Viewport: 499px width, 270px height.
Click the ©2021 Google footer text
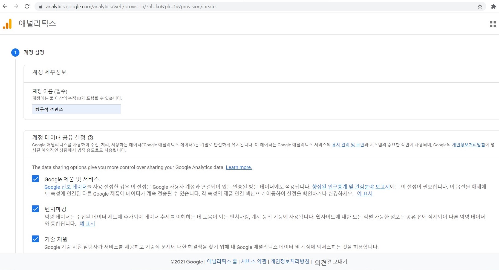click(x=187, y=262)
